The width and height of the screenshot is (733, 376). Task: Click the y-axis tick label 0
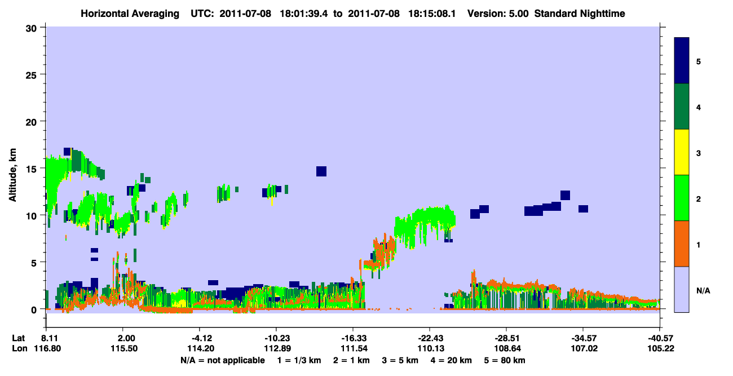pos(34,309)
